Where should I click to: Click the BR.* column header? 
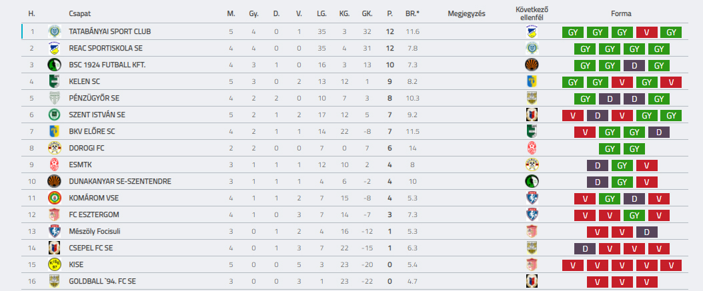click(412, 14)
